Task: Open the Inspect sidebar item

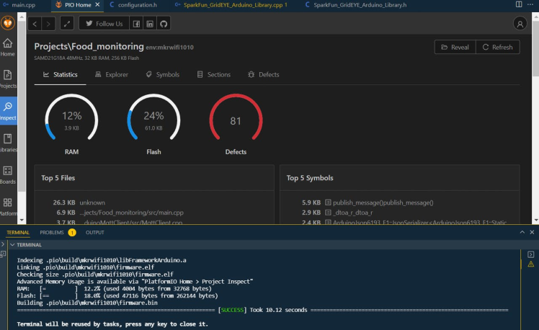Action: (x=8, y=110)
